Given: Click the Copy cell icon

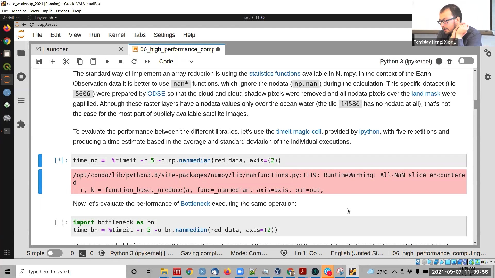Looking at the screenshot, I should tap(80, 62).
